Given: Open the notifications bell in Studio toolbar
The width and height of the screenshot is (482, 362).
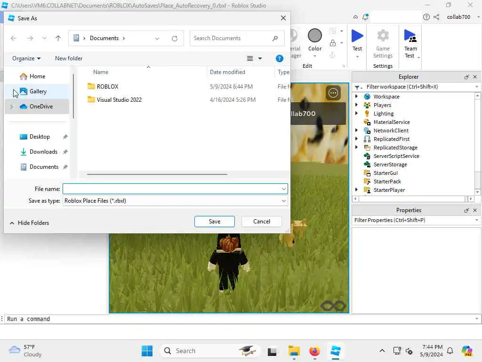Looking at the screenshot, I should tap(365, 17).
